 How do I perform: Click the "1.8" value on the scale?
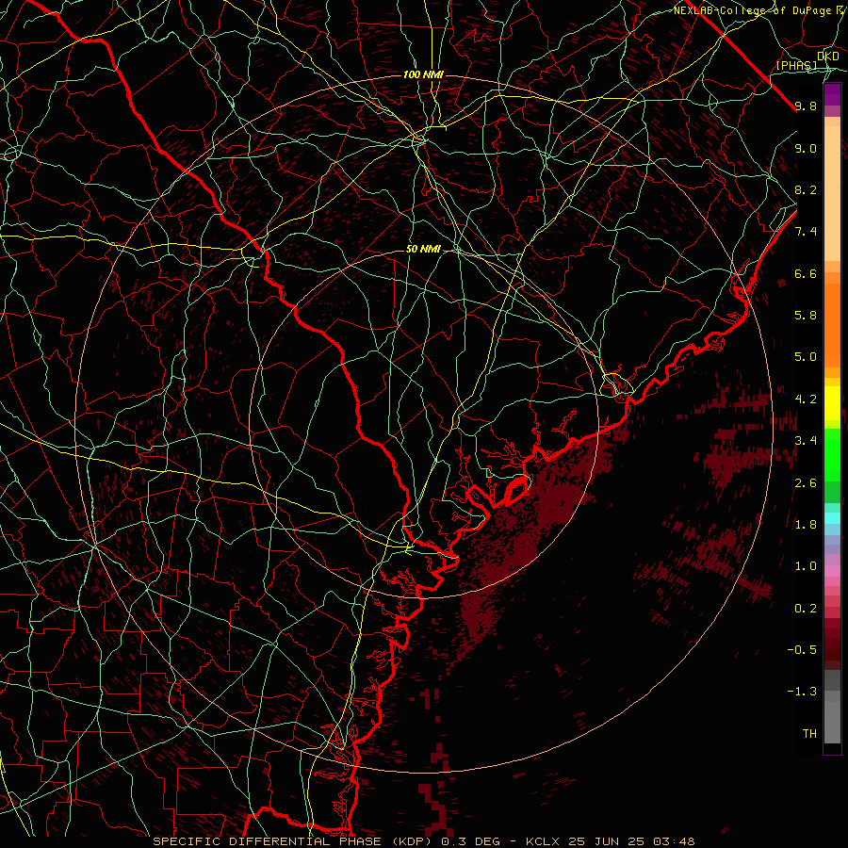point(806,525)
